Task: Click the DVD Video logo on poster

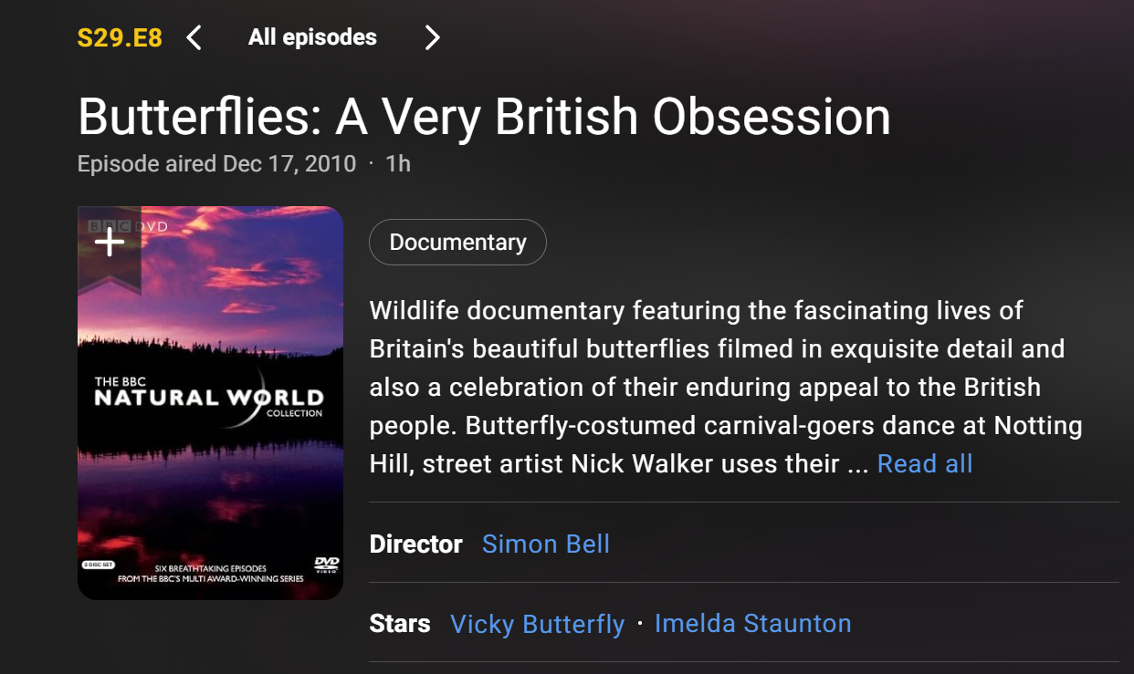Action: (326, 565)
